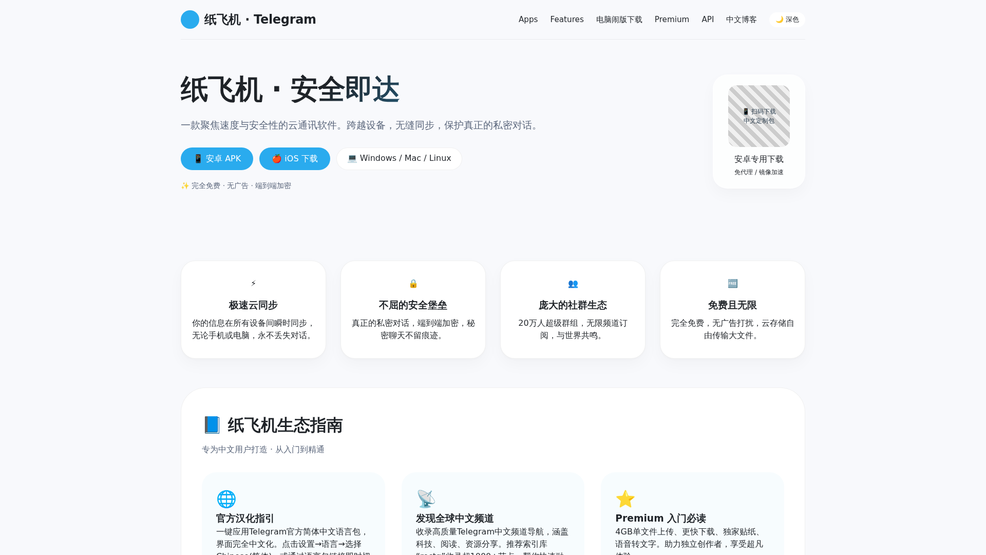Open the Apps nav item

(x=528, y=20)
